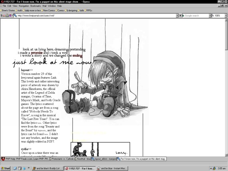The width and height of the screenshot is (228, 171).
Task: Open the Mail menu
Action: (x=44, y=6)
